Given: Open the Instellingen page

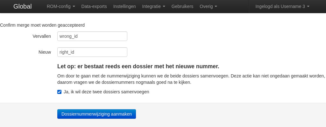Looking at the screenshot, I should pyautogui.click(x=124, y=6).
